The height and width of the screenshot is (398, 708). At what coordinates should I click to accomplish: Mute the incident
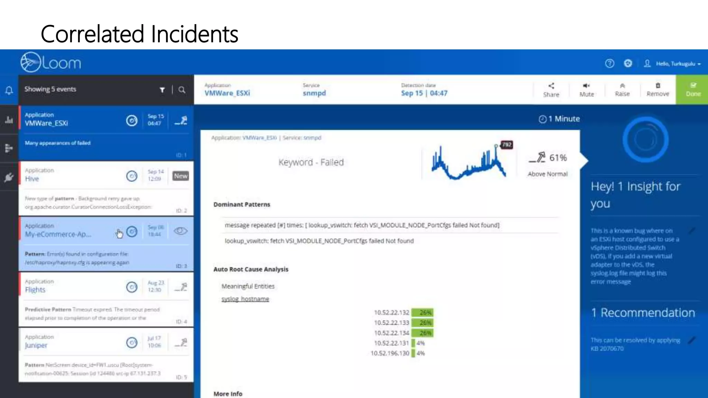587,90
